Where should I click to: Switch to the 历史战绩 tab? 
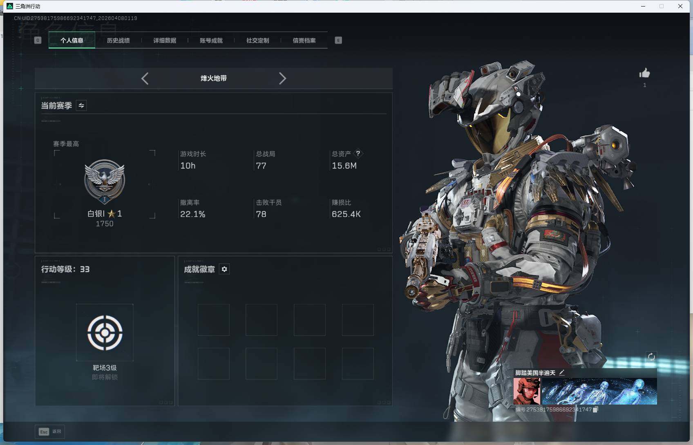point(118,40)
